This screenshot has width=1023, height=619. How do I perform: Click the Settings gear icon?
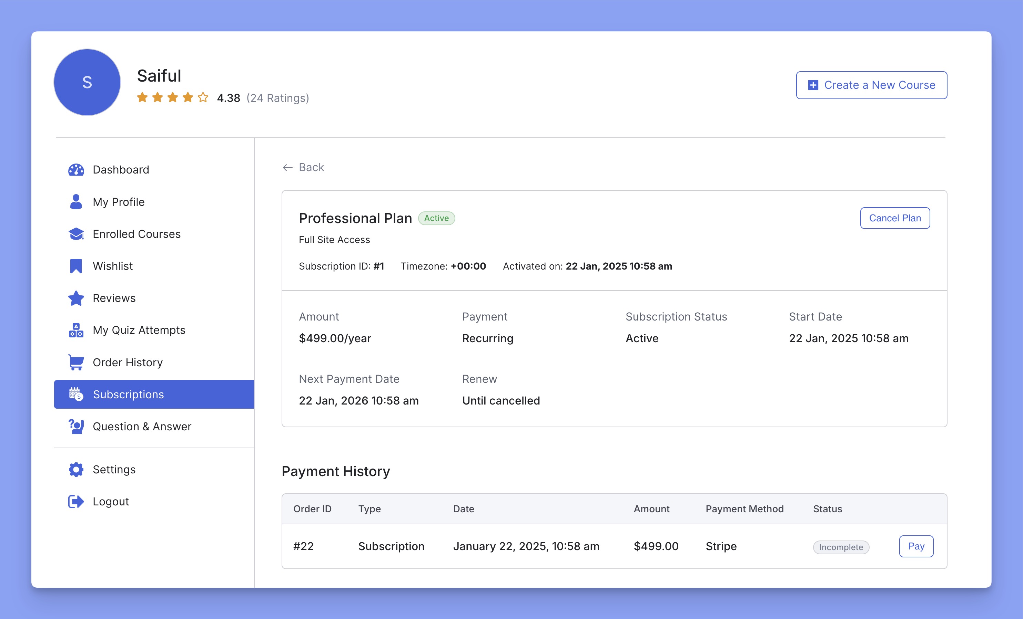click(x=75, y=469)
